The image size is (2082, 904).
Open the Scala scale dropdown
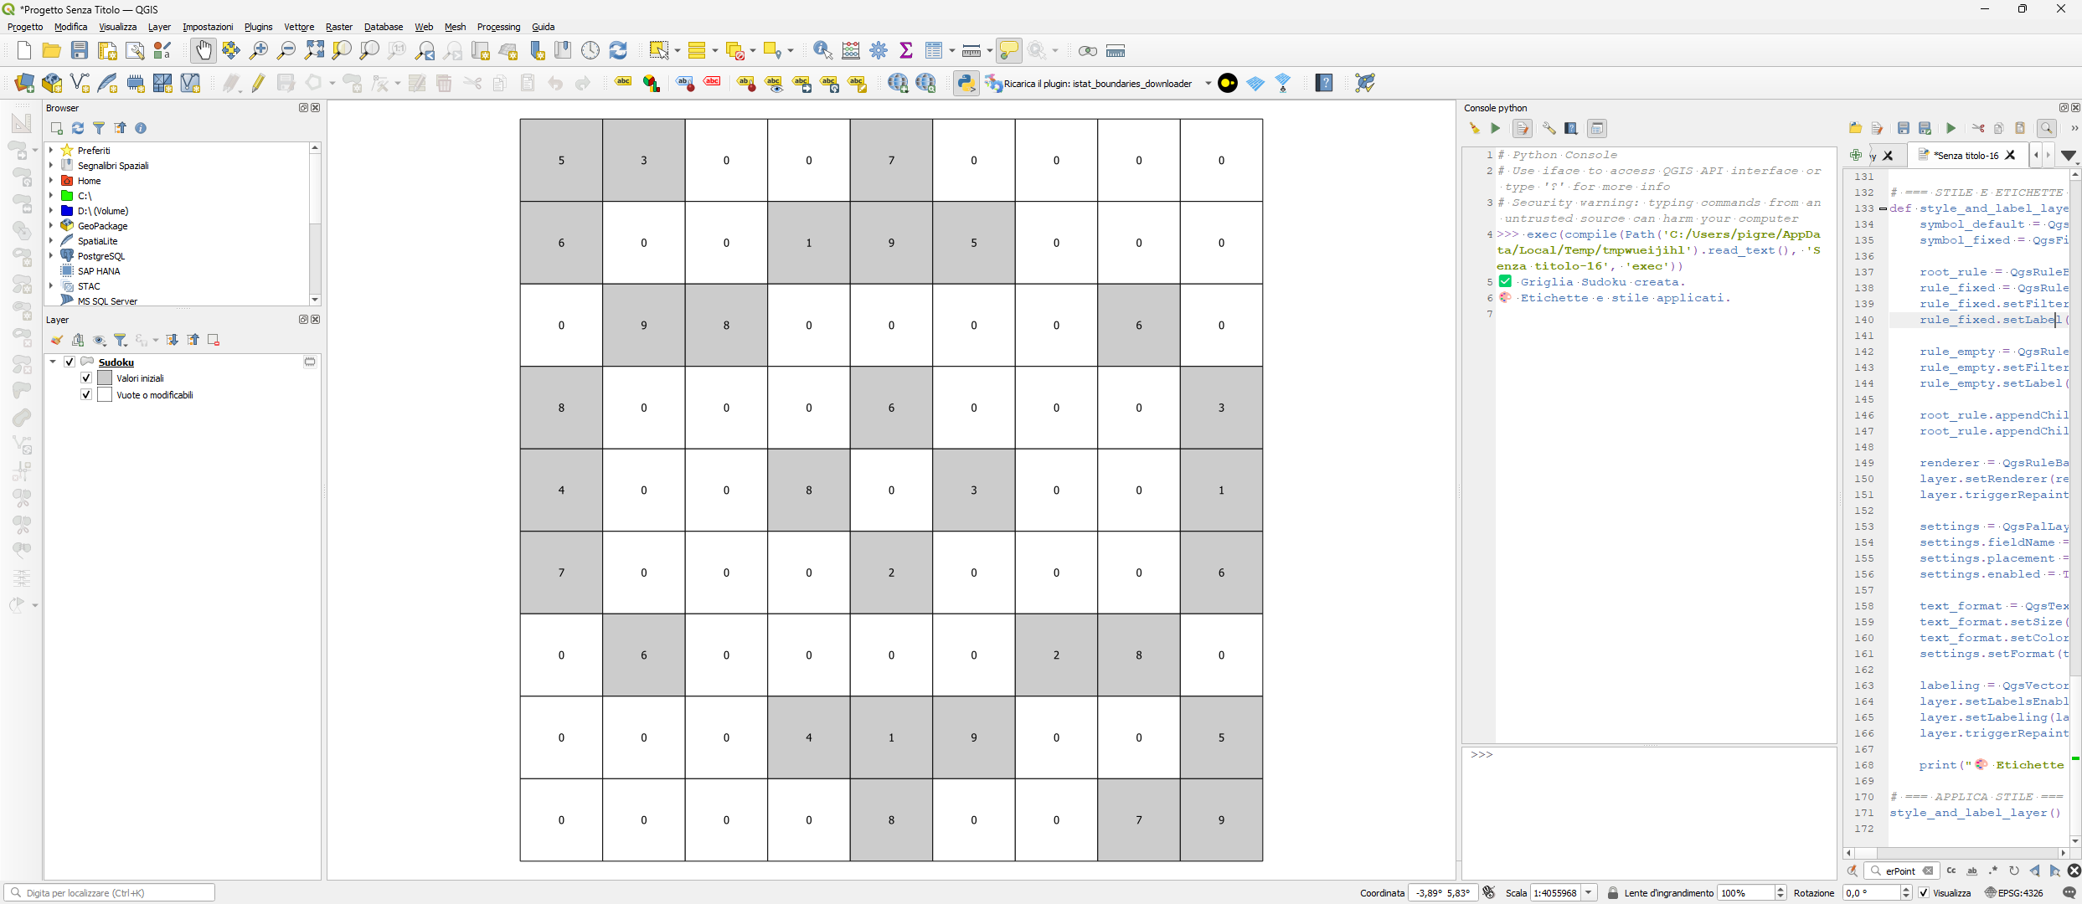[x=1589, y=892]
